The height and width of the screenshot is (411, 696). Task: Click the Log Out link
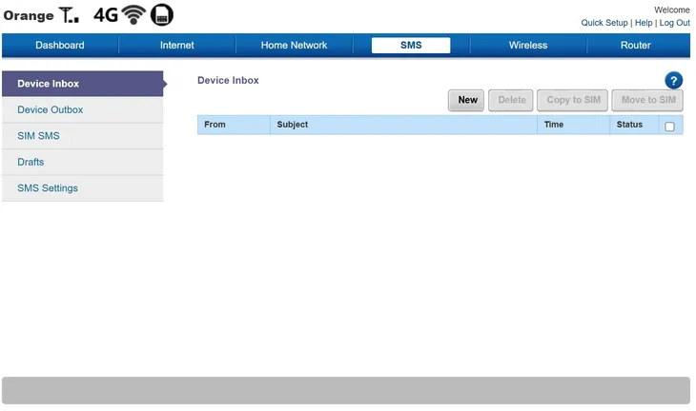675,23
